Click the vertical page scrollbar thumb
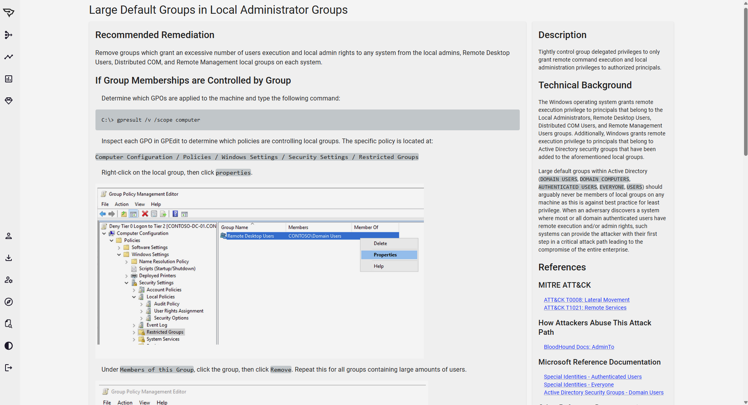The height and width of the screenshot is (405, 748). click(x=745, y=81)
